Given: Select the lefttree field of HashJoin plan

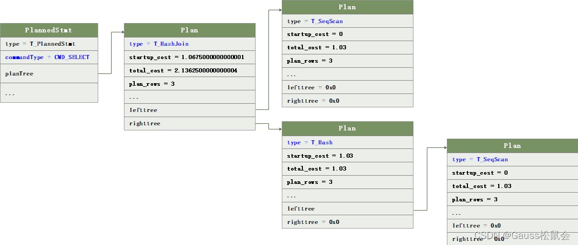Looking at the screenshot, I should point(189,110).
